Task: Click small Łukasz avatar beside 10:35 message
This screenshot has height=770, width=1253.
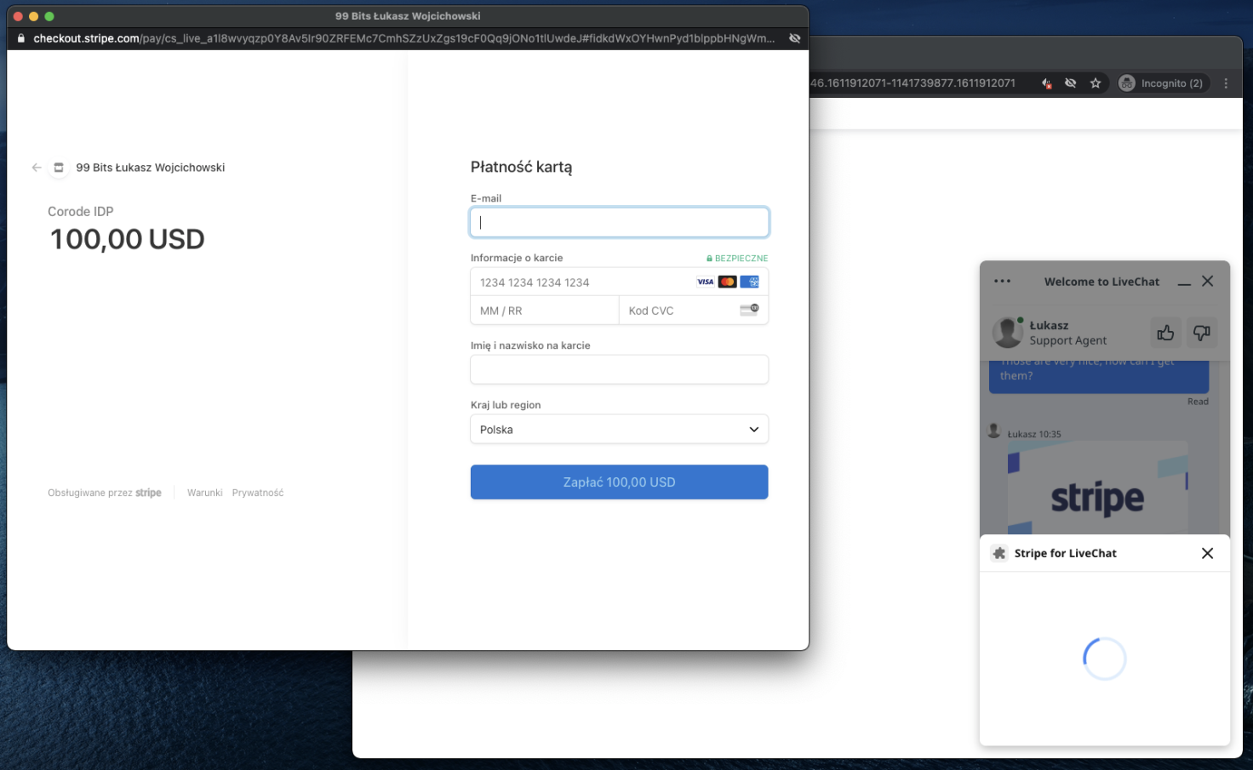Action: coord(993,431)
